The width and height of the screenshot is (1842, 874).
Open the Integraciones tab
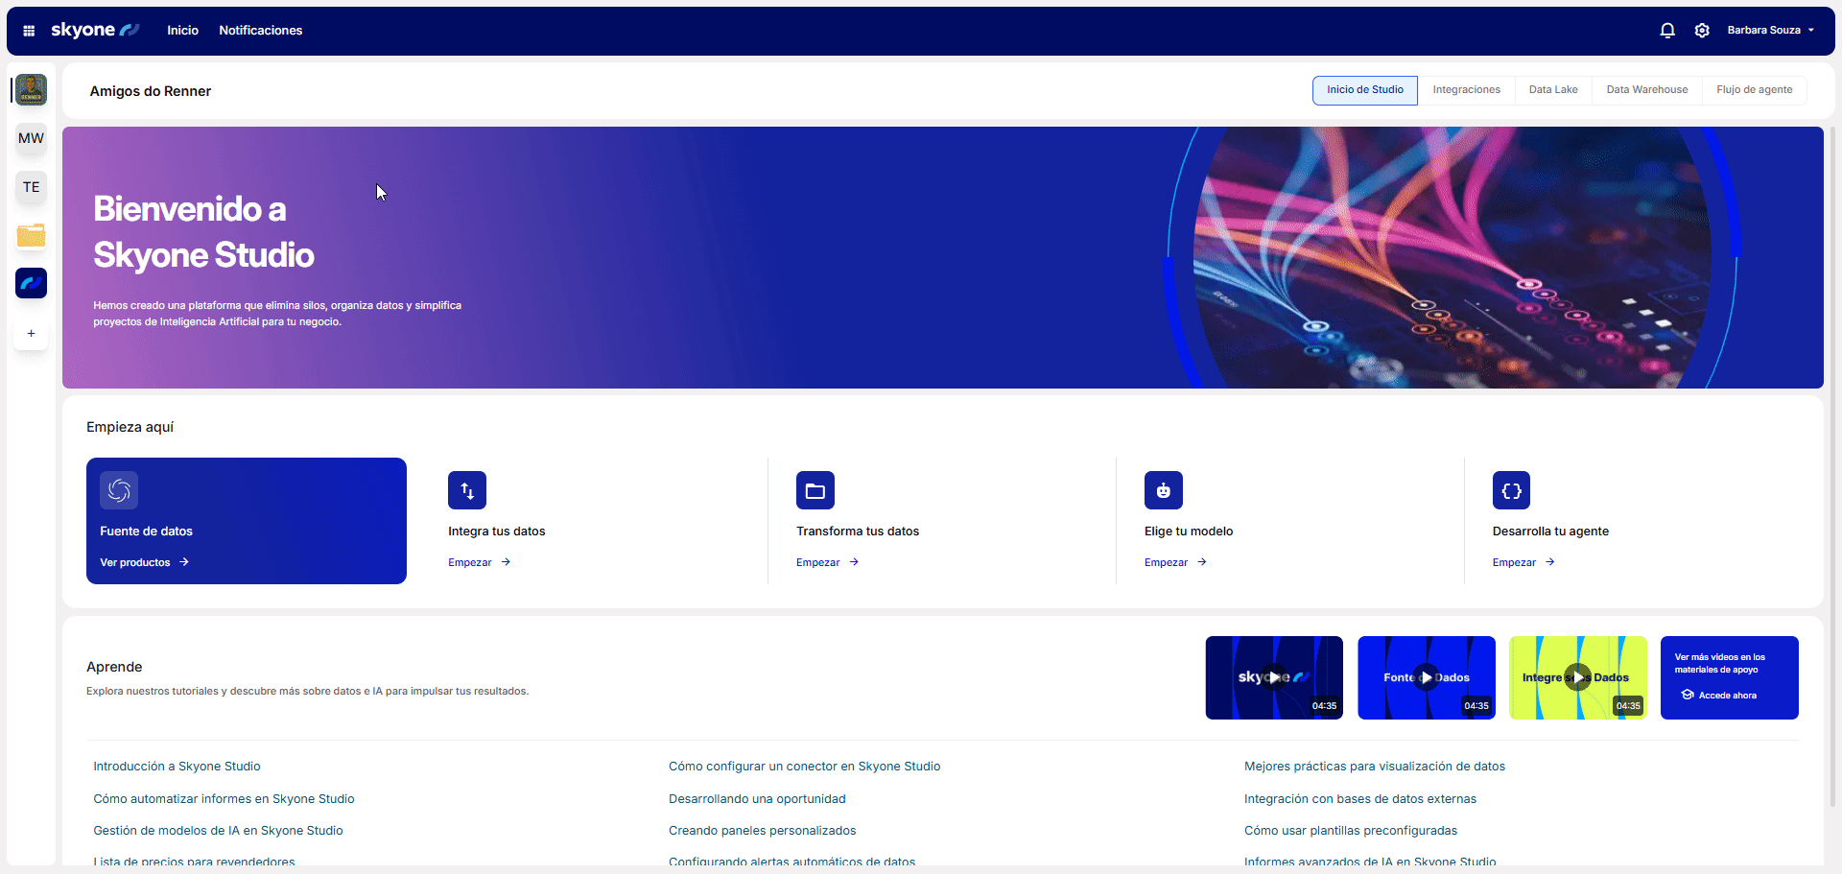1466,90
